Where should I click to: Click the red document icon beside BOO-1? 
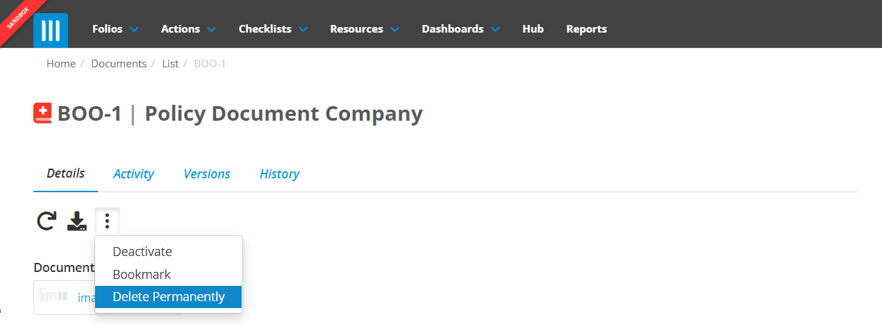[42, 113]
